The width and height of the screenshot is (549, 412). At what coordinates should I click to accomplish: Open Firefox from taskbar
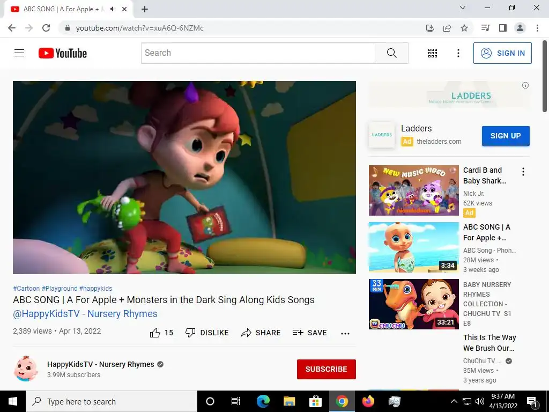(368, 401)
